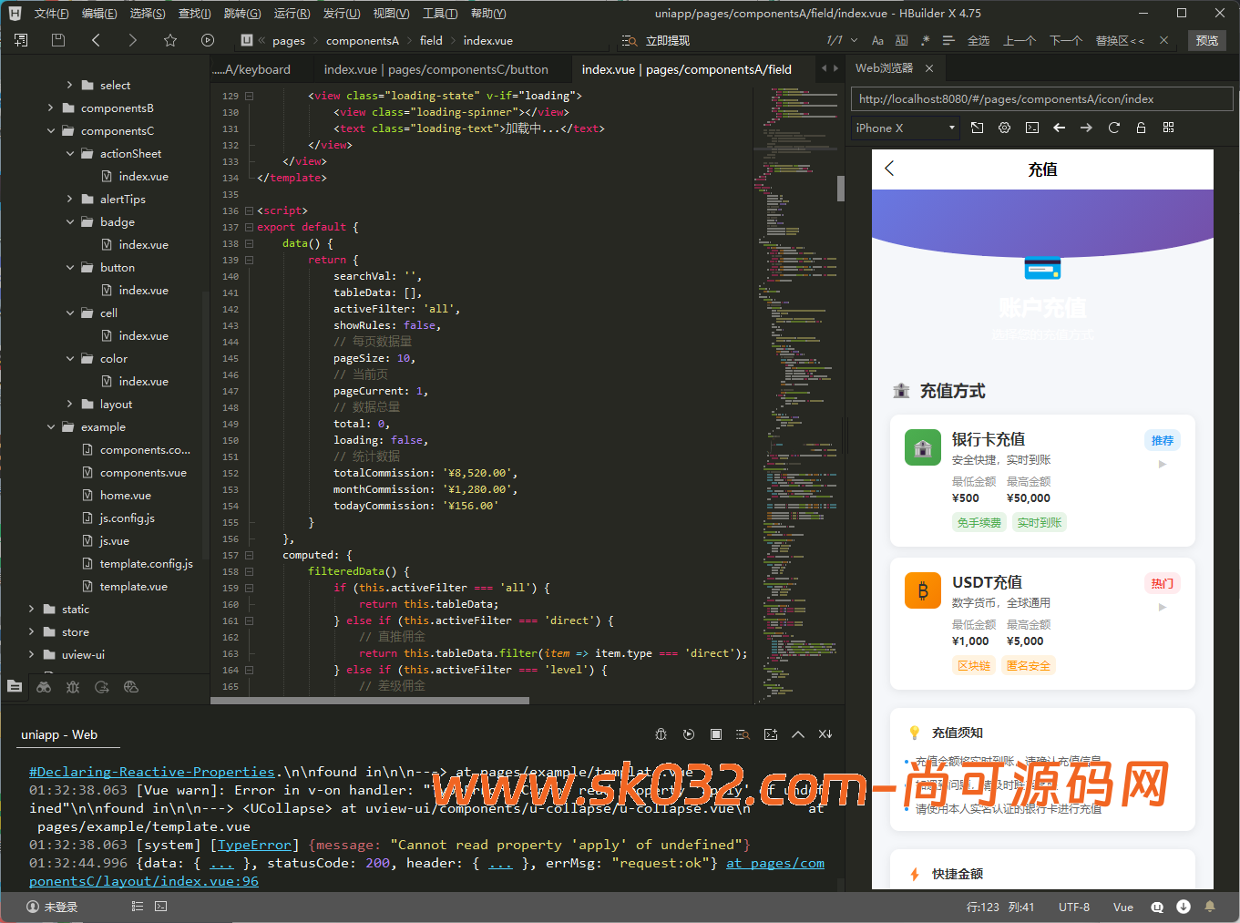Click the bookmark star icon

tap(170, 40)
